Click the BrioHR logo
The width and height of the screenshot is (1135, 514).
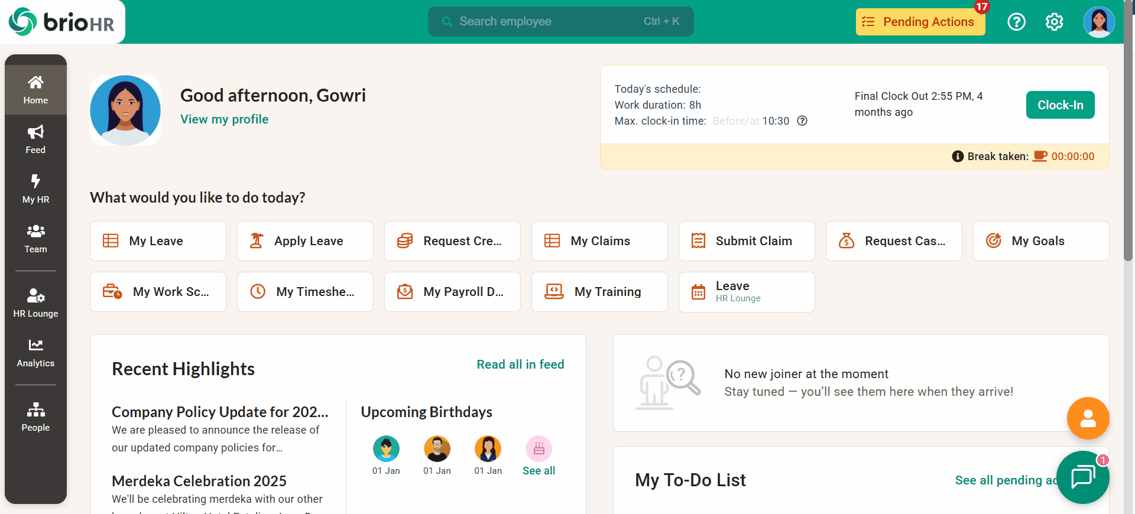coord(62,22)
